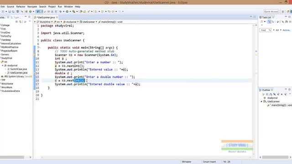The width and height of the screenshot is (292, 164).
Task: Click src breadcrumb segment
Action: tap(57, 22)
